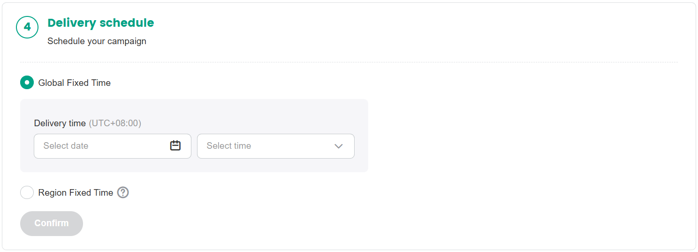
Task: Open the calendar picker icon
Action: point(175,146)
